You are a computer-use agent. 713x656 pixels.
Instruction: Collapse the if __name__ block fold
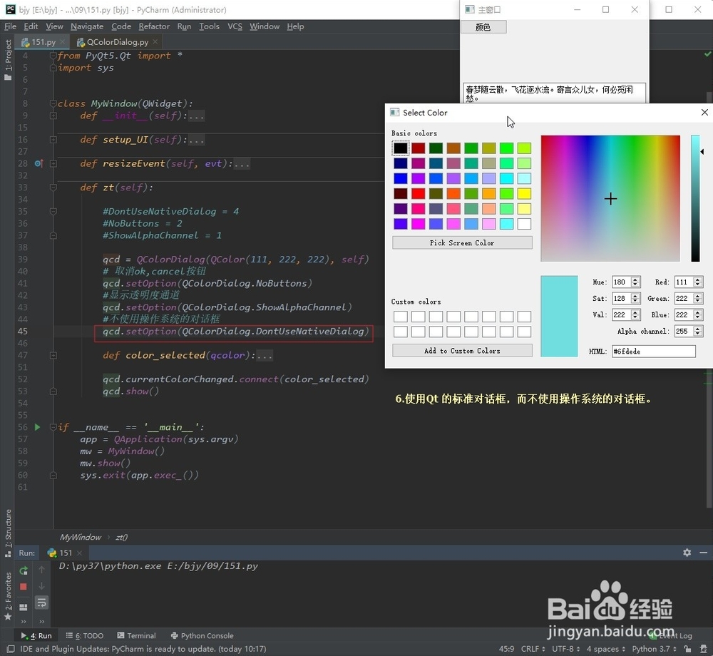[53, 427]
